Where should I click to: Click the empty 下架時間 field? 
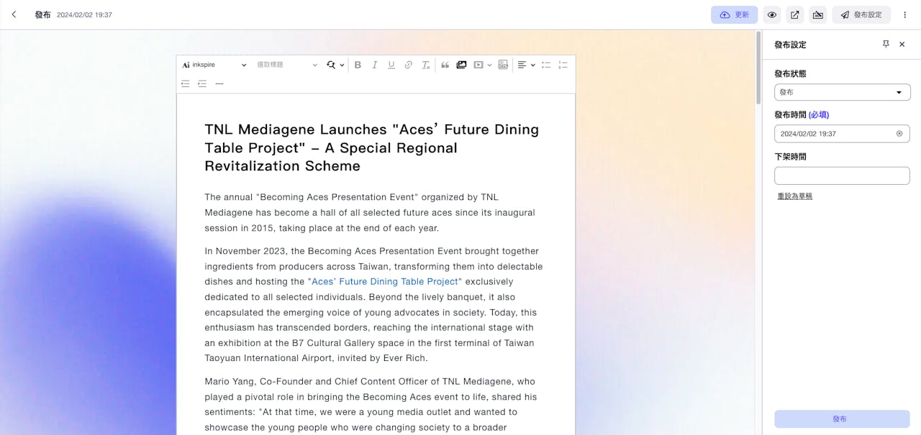coord(842,175)
